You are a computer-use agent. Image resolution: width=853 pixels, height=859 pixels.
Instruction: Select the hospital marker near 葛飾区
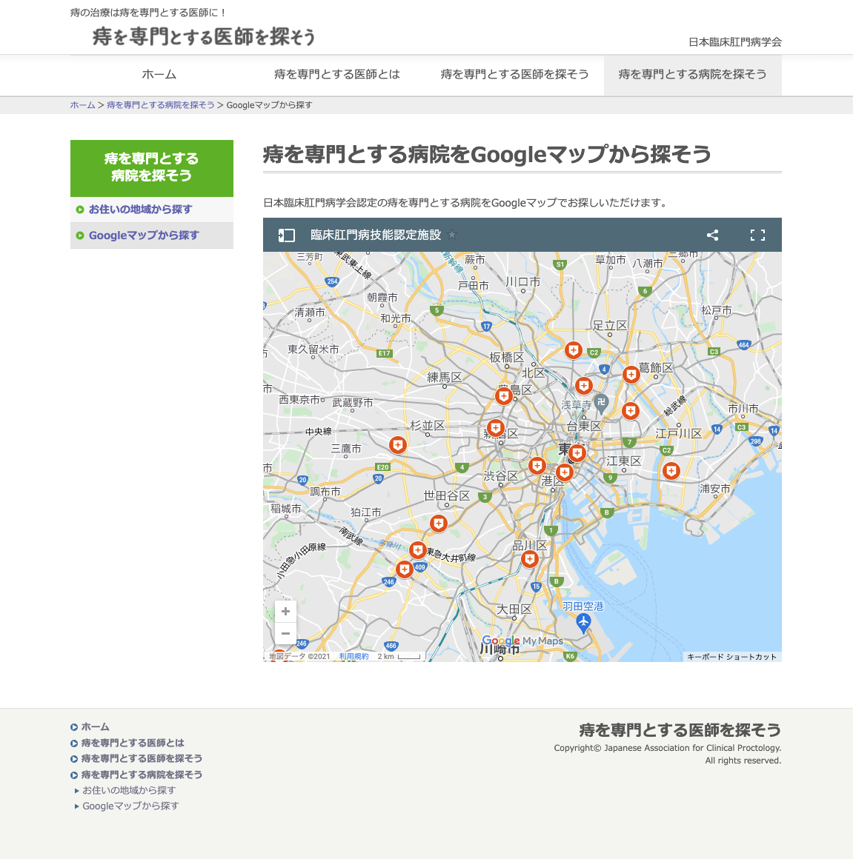tap(631, 374)
